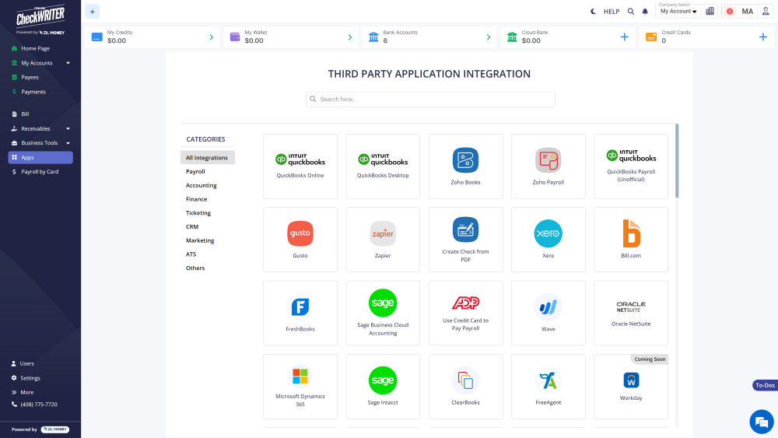The width and height of the screenshot is (778, 438).
Task: Select the Zoho Books app icon
Action: pyautogui.click(x=465, y=160)
